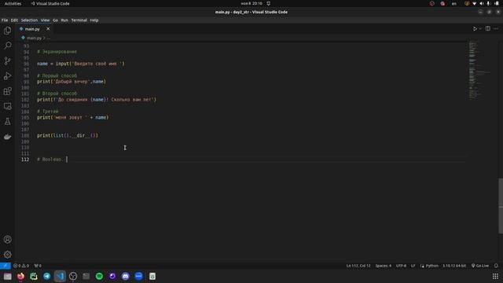
Task: Open the Run menu
Action: 64,20
